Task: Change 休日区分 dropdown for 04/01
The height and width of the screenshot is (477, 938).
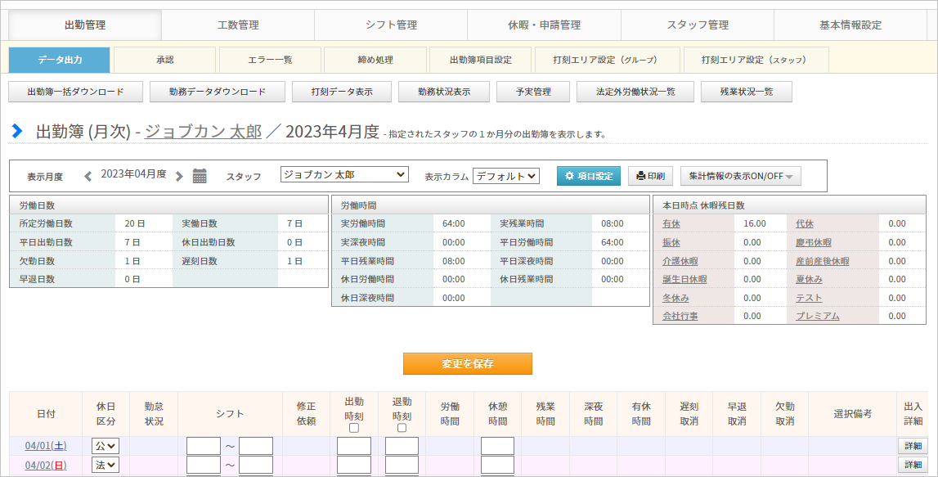Action: (105, 446)
